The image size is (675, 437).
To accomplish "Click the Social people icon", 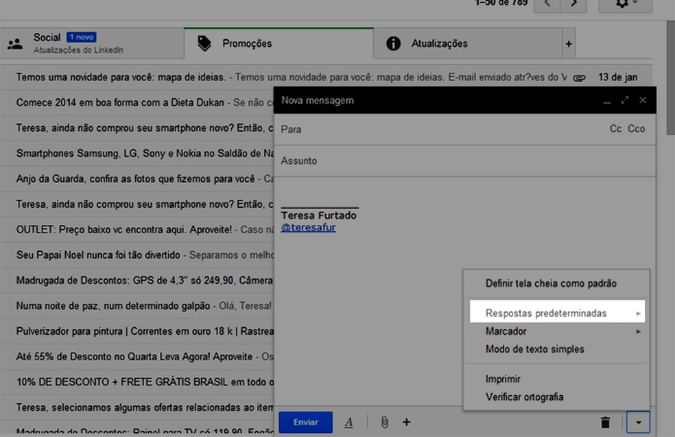I will (15, 43).
